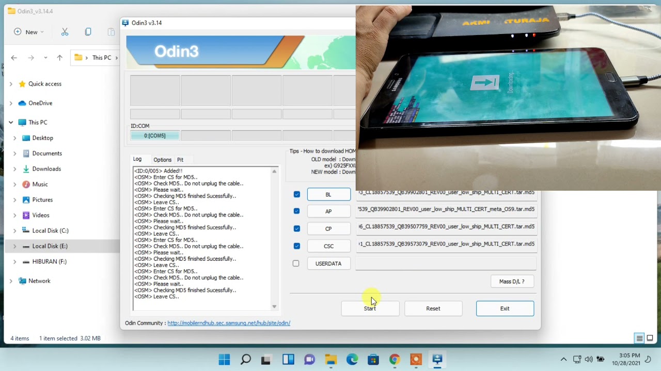Click the AP file select button
The image size is (661, 371).
[x=328, y=211]
